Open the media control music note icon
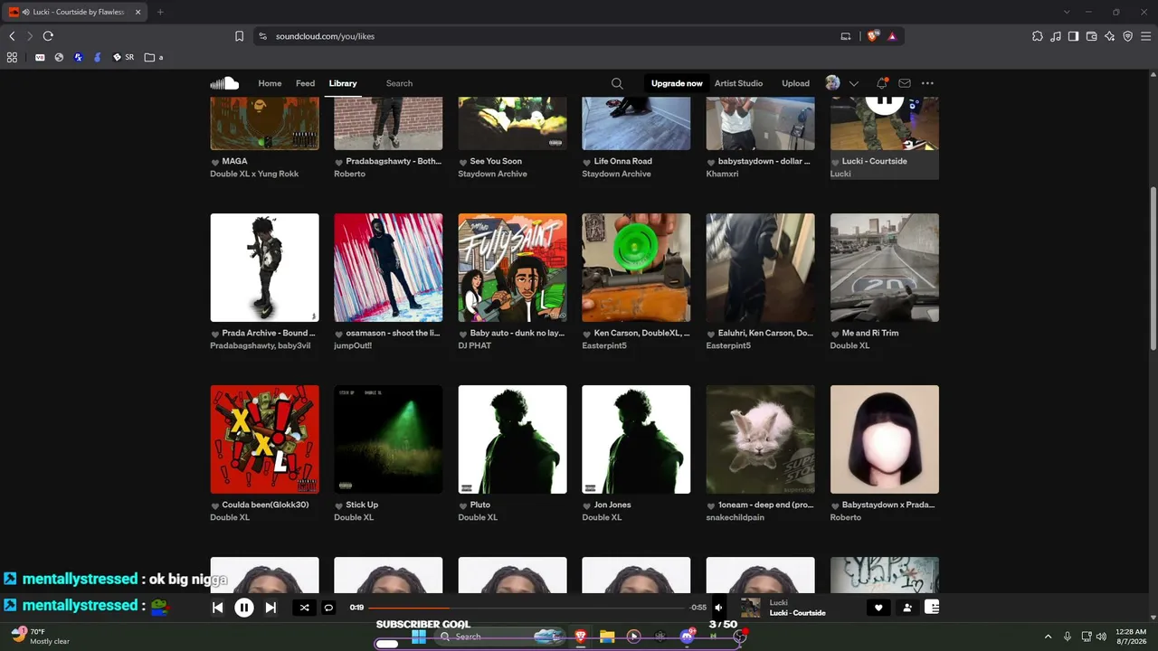 [x=1056, y=36]
